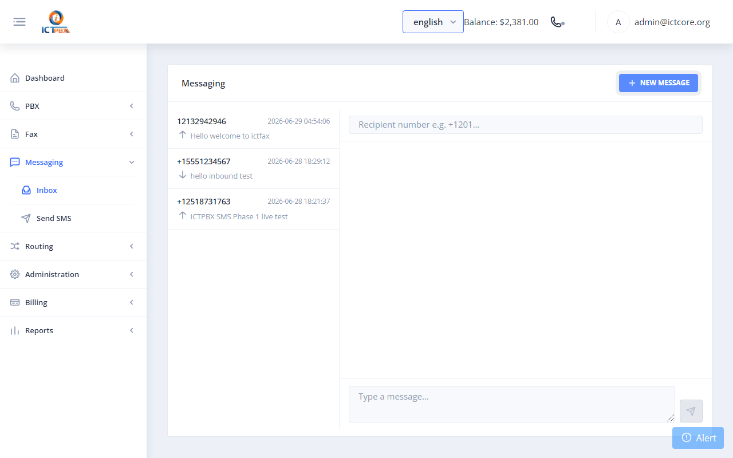Open the softphone handset icon

click(557, 22)
